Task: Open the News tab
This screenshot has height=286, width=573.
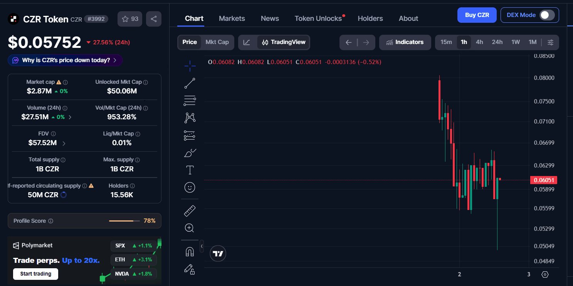Action: (x=270, y=19)
